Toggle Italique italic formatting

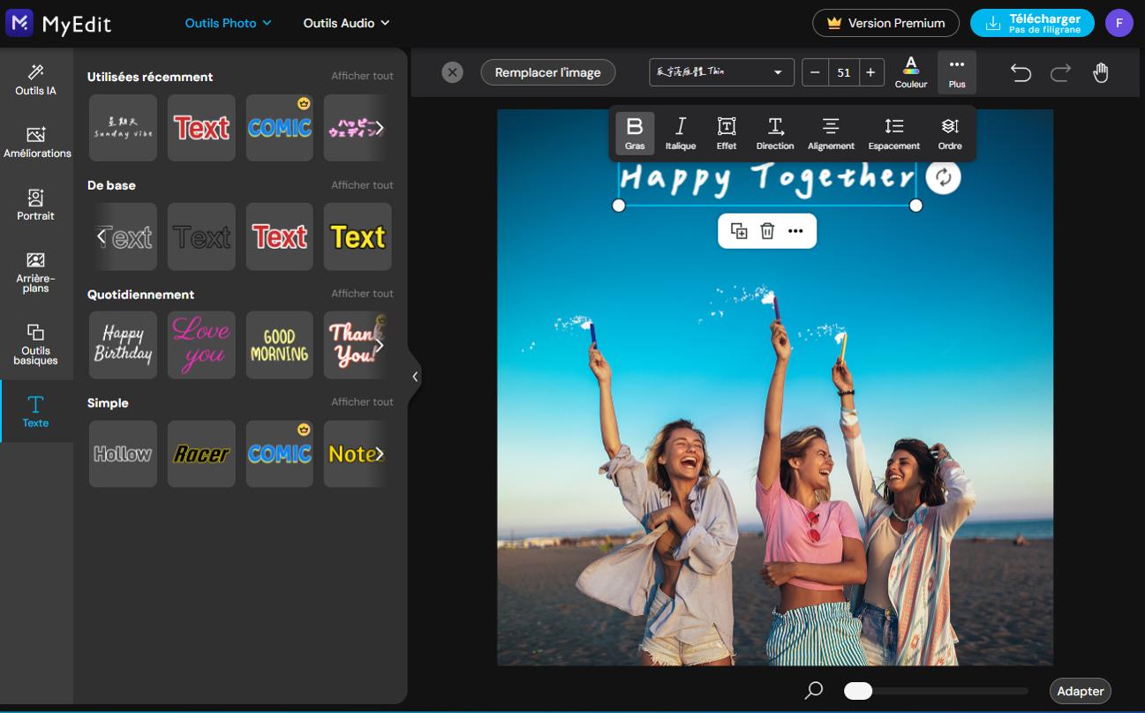(x=681, y=132)
